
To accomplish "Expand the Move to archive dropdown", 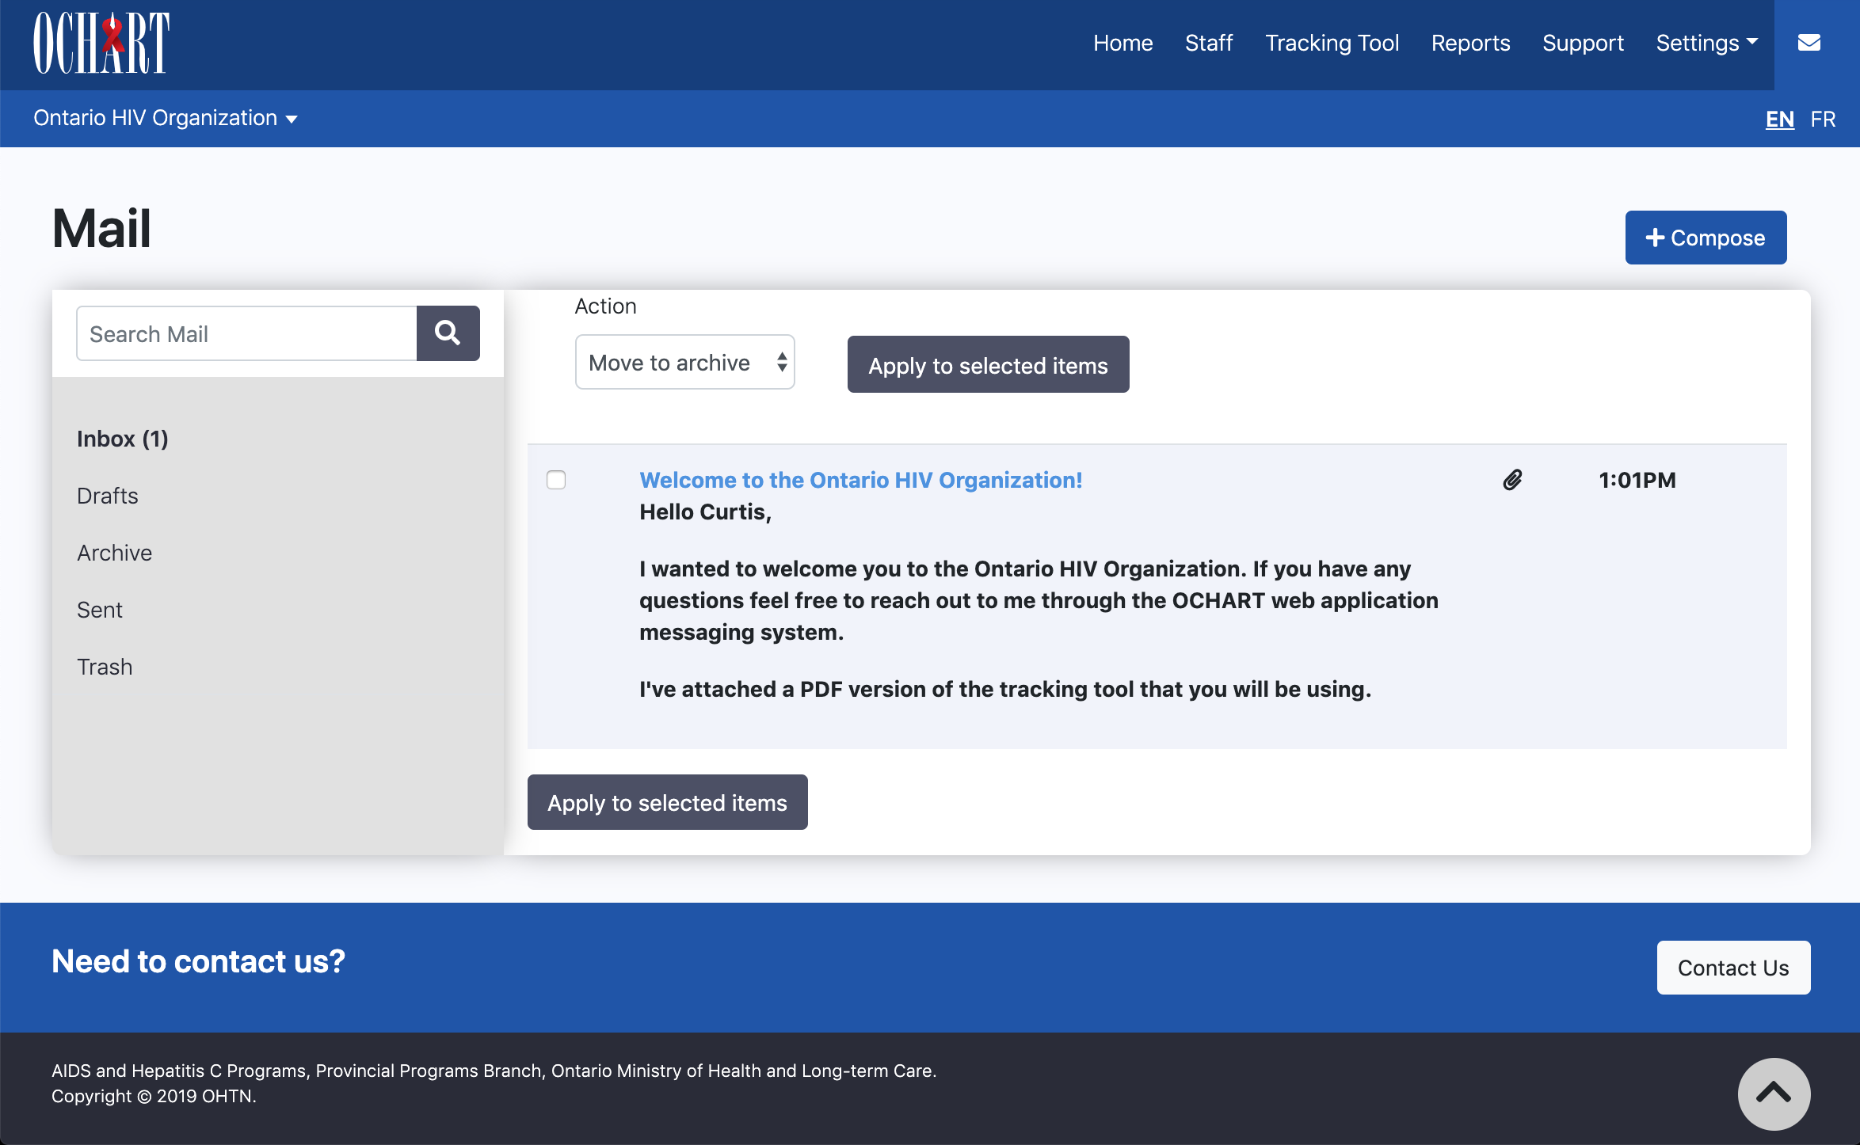I will (684, 361).
